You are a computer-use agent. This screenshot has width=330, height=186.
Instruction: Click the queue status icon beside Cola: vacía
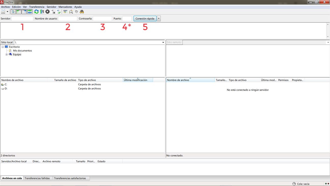[x=294, y=184]
